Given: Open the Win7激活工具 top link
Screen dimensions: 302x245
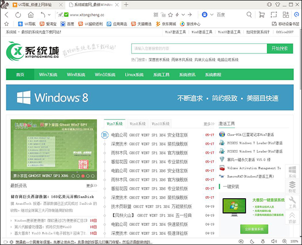Looking at the screenshot, I should click(175, 32).
